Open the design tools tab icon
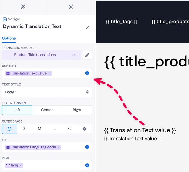This screenshot has height=172, width=189. tap(23, 7)
